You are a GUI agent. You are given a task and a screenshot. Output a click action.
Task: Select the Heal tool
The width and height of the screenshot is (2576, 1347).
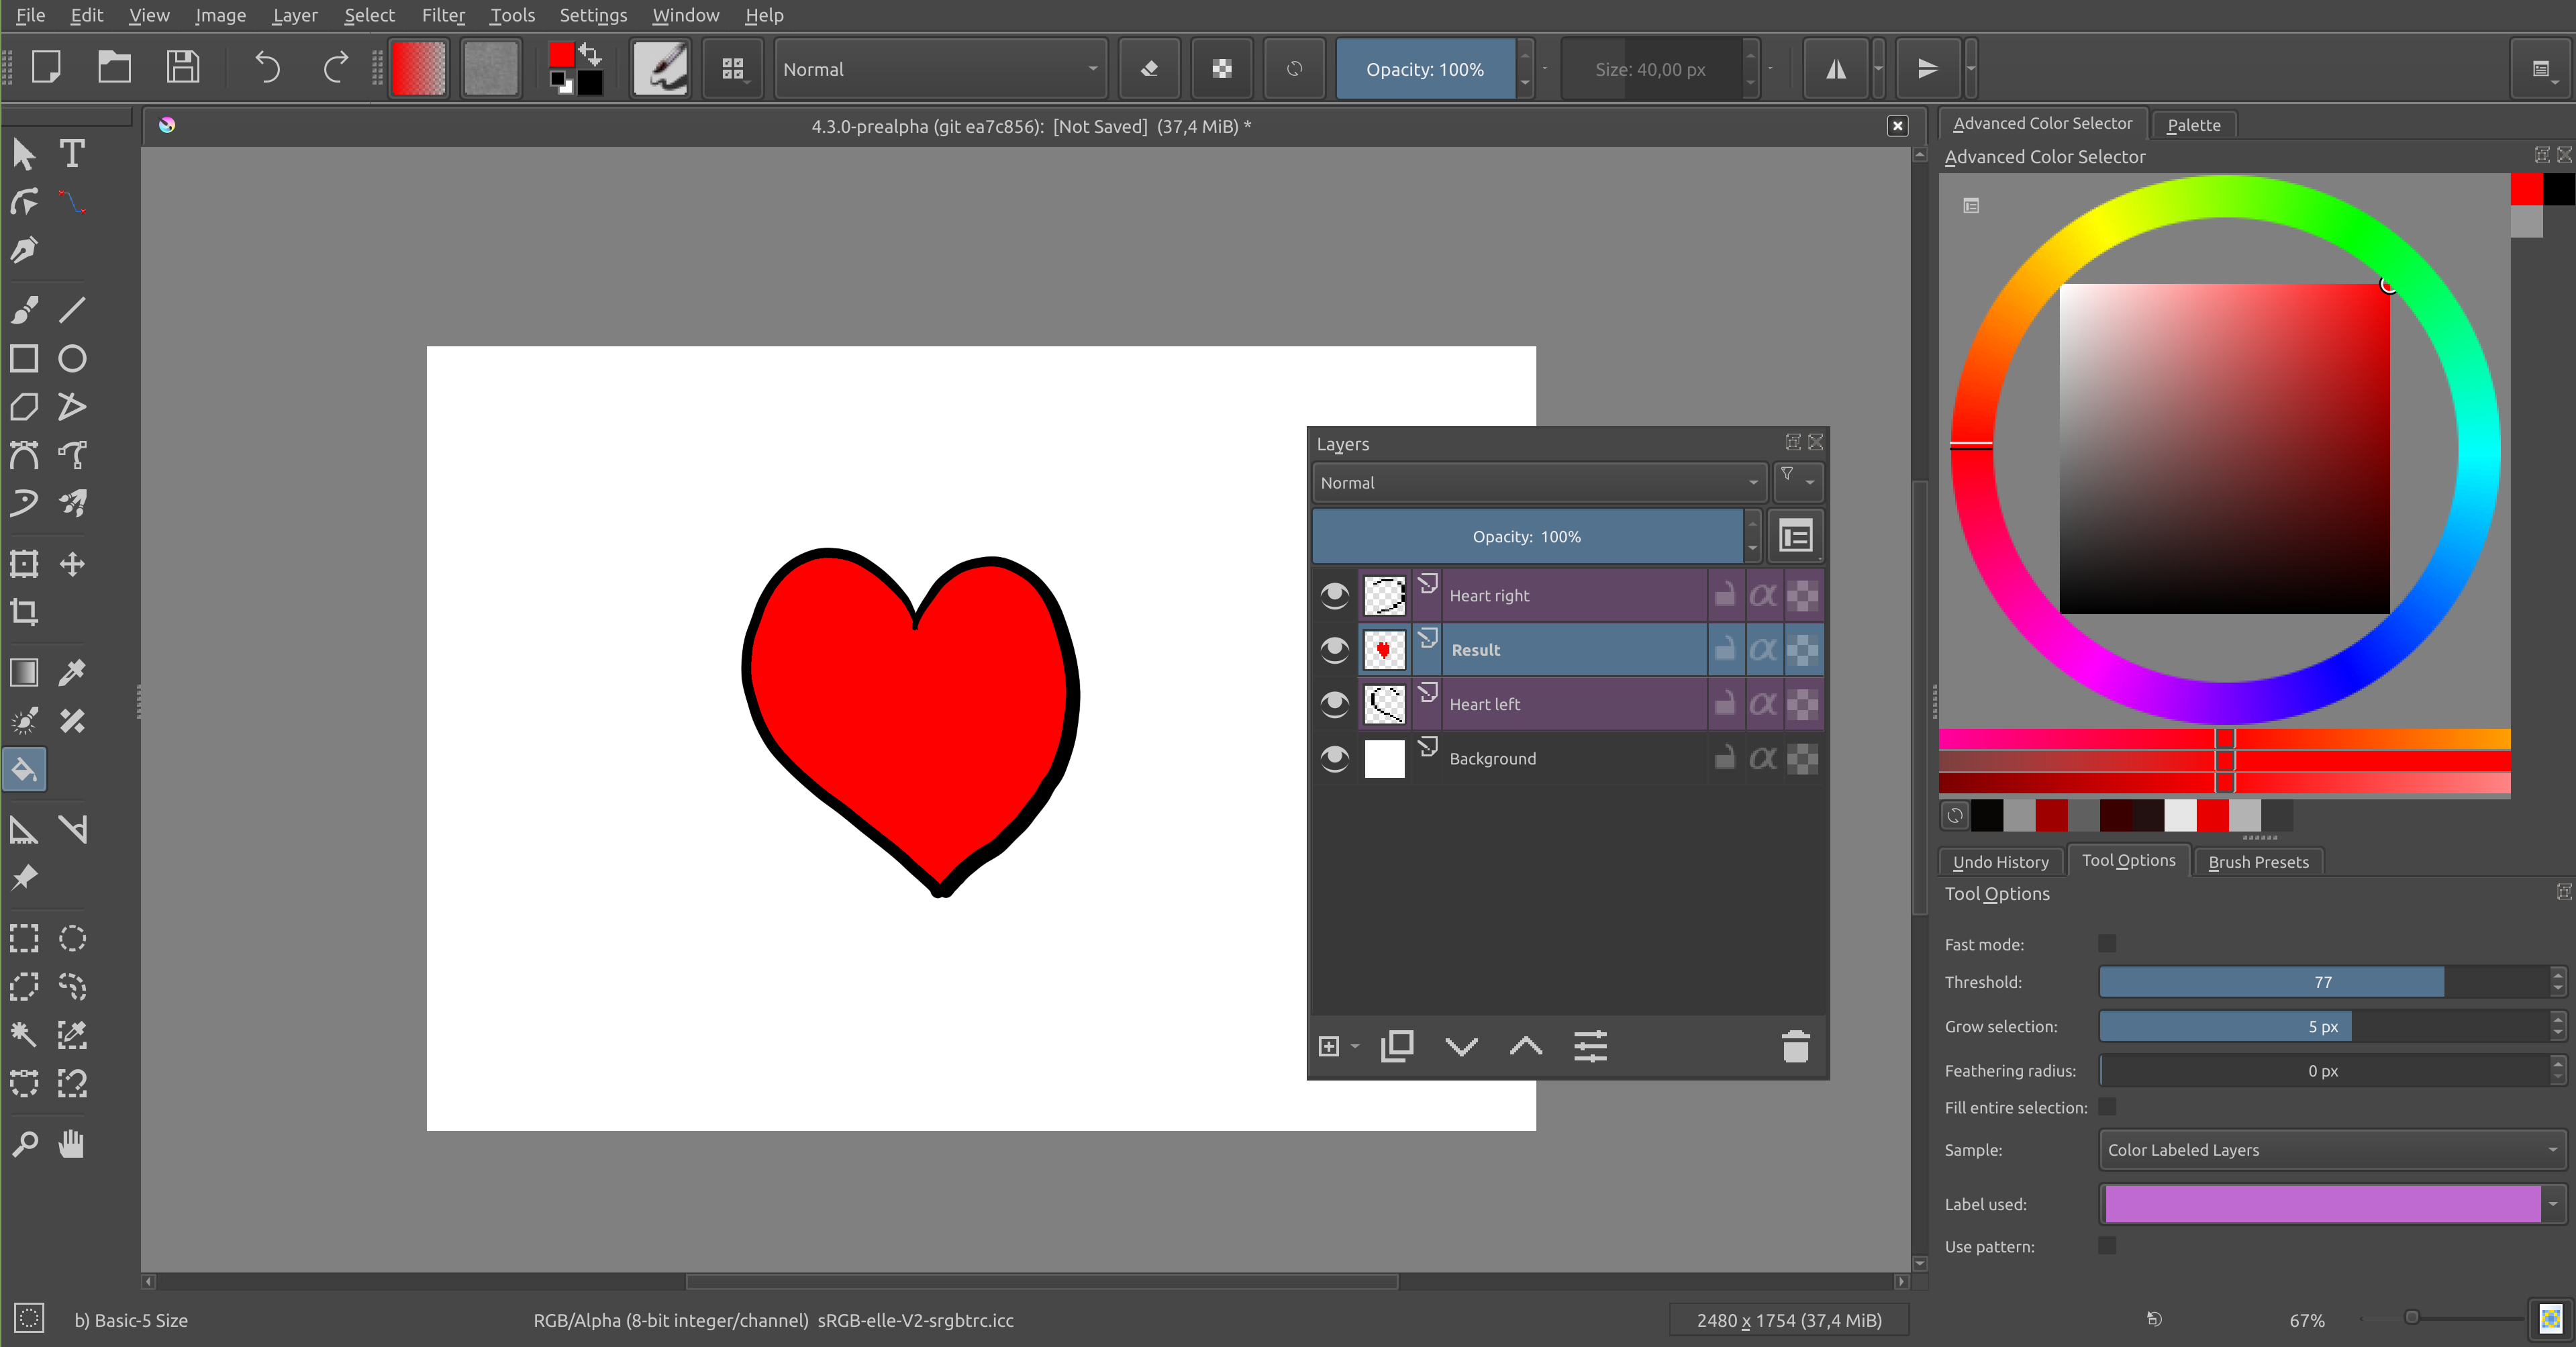(72, 720)
